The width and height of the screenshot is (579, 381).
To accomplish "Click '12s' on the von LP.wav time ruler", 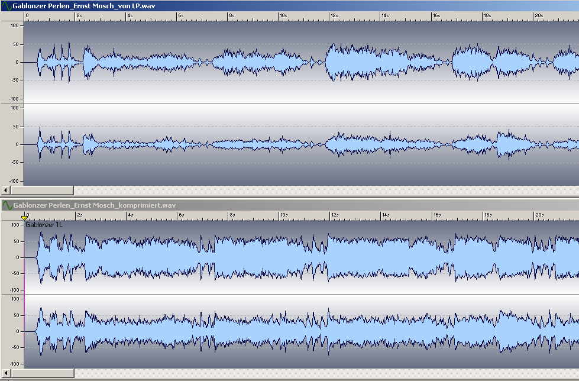I will click(x=334, y=15).
